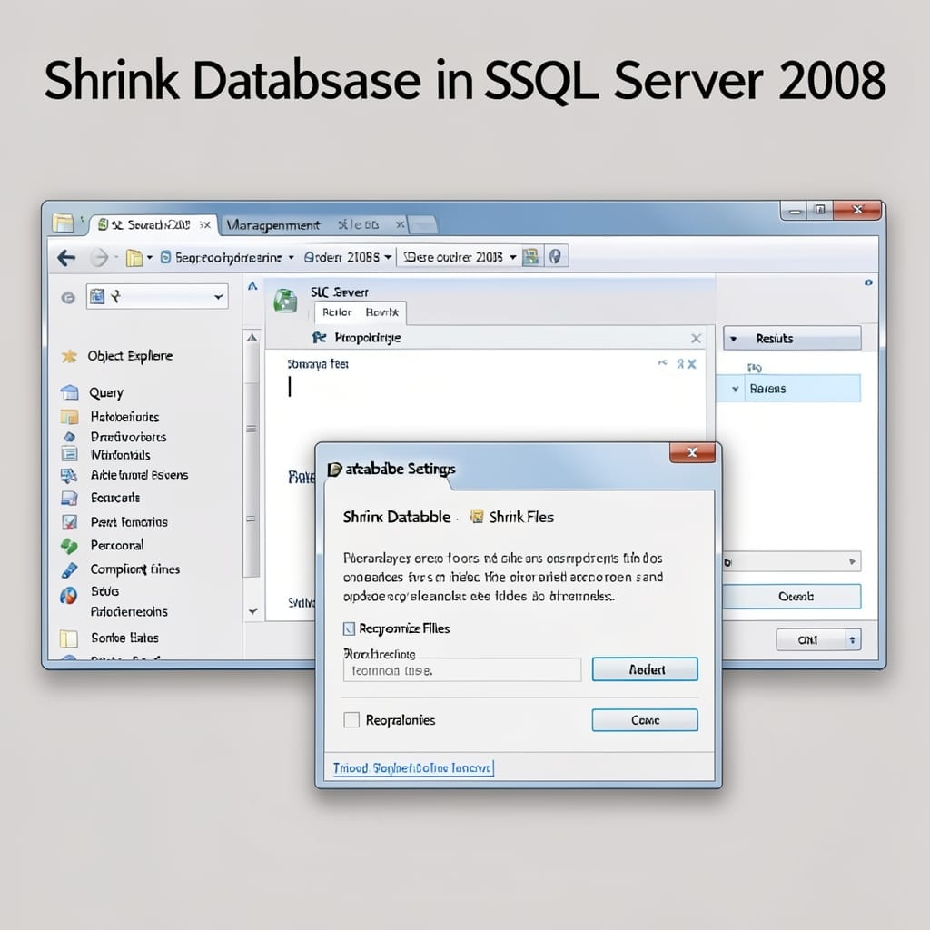Click the folder icon in the address toolbar
The width and height of the screenshot is (930, 930).
tap(134, 258)
